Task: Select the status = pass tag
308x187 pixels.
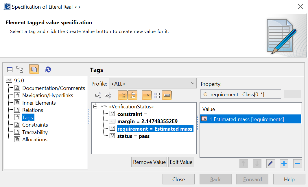Action: pos(133,136)
